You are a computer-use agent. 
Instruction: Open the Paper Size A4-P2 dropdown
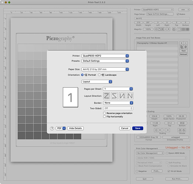click(105, 70)
